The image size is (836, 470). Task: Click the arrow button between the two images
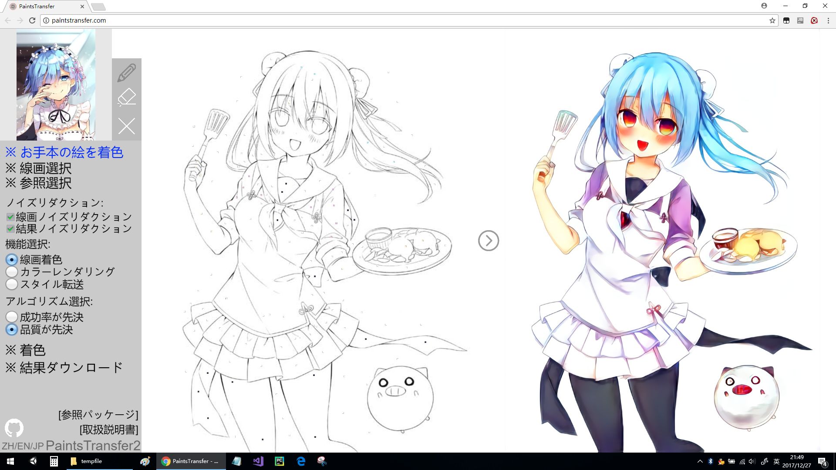pos(489,241)
